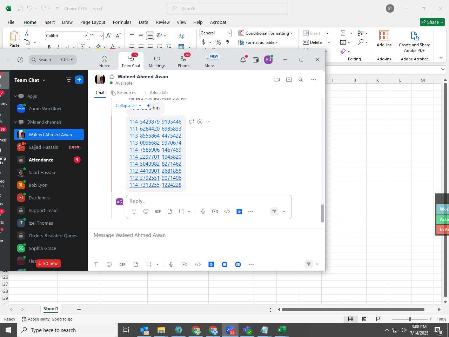Toggle wrap text in Excel
The image size is (449, 337).
point(182,36)
